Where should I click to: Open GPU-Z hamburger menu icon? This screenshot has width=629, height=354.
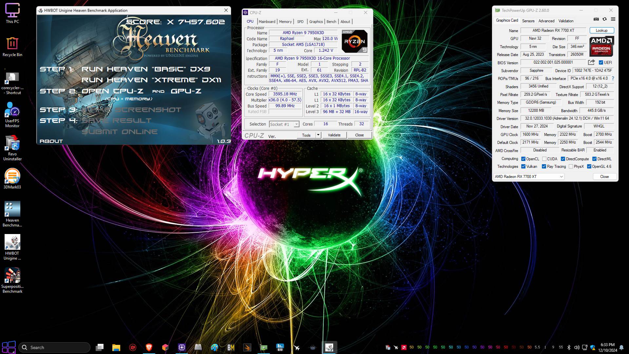coord(613,19)
